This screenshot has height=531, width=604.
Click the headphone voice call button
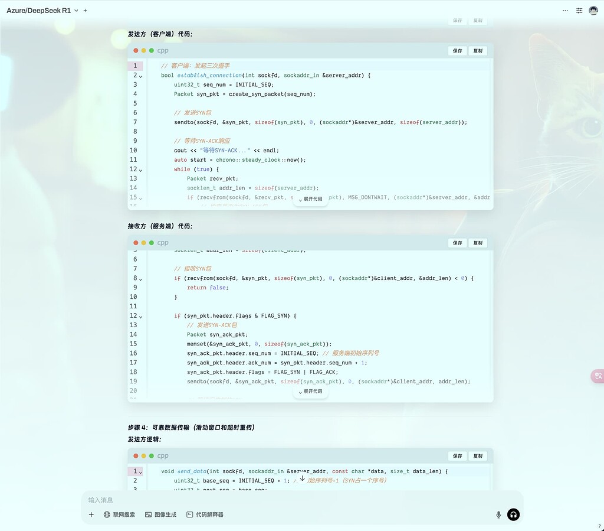513,514
